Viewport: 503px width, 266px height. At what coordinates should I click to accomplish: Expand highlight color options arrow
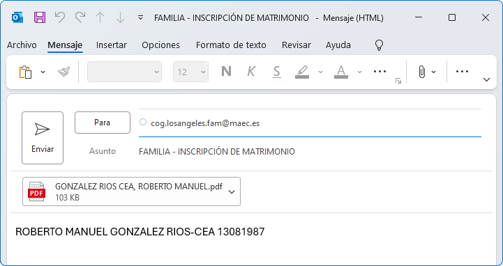(x=320, y=72)
